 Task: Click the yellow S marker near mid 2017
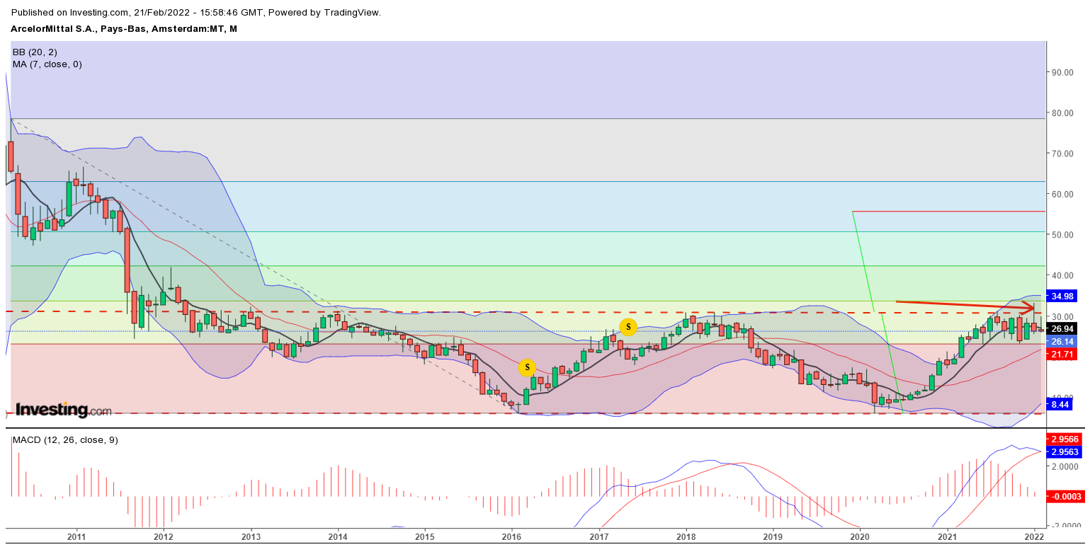pyautogui.click(x=628, y=327)
